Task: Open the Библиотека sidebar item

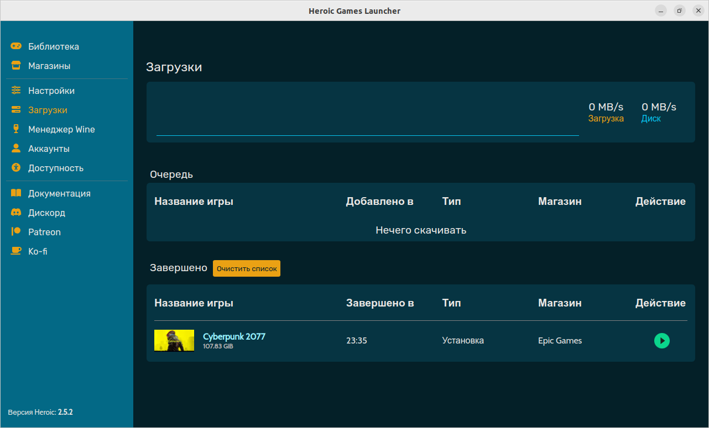Action: coord(54,46)
